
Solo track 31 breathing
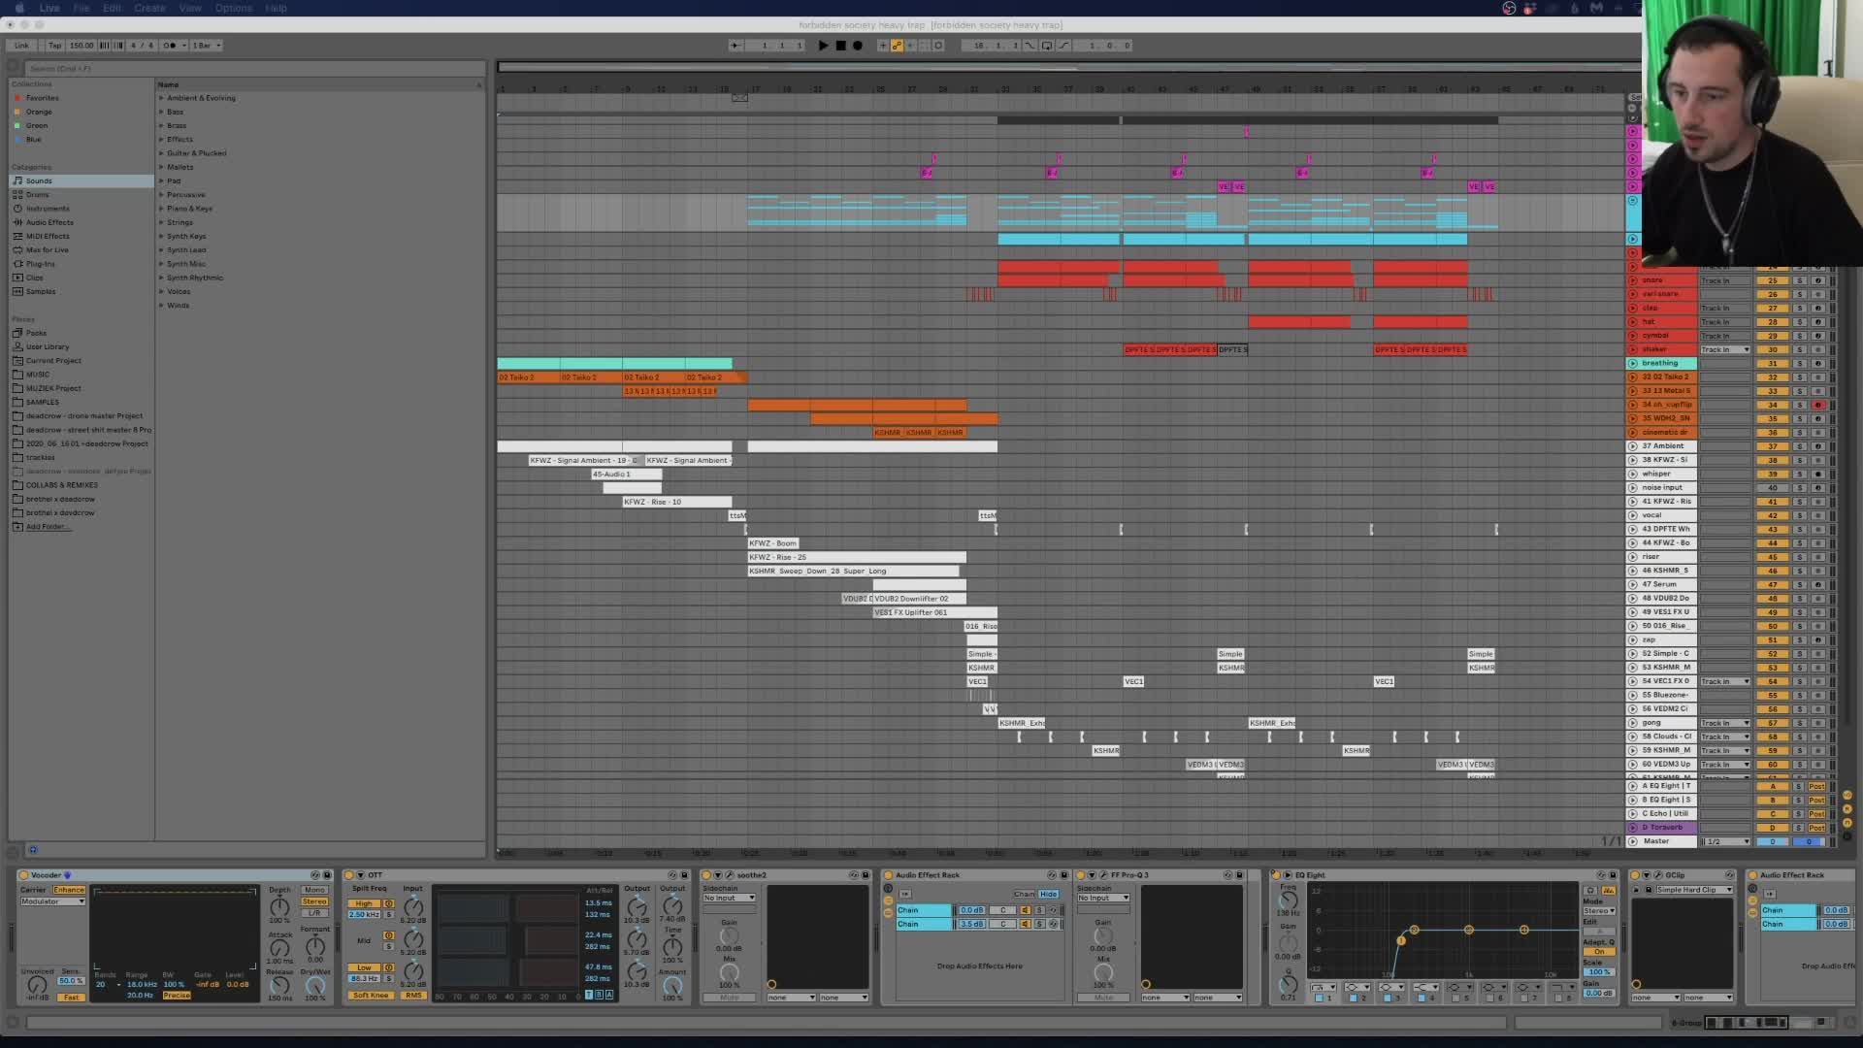point(1799,363)
